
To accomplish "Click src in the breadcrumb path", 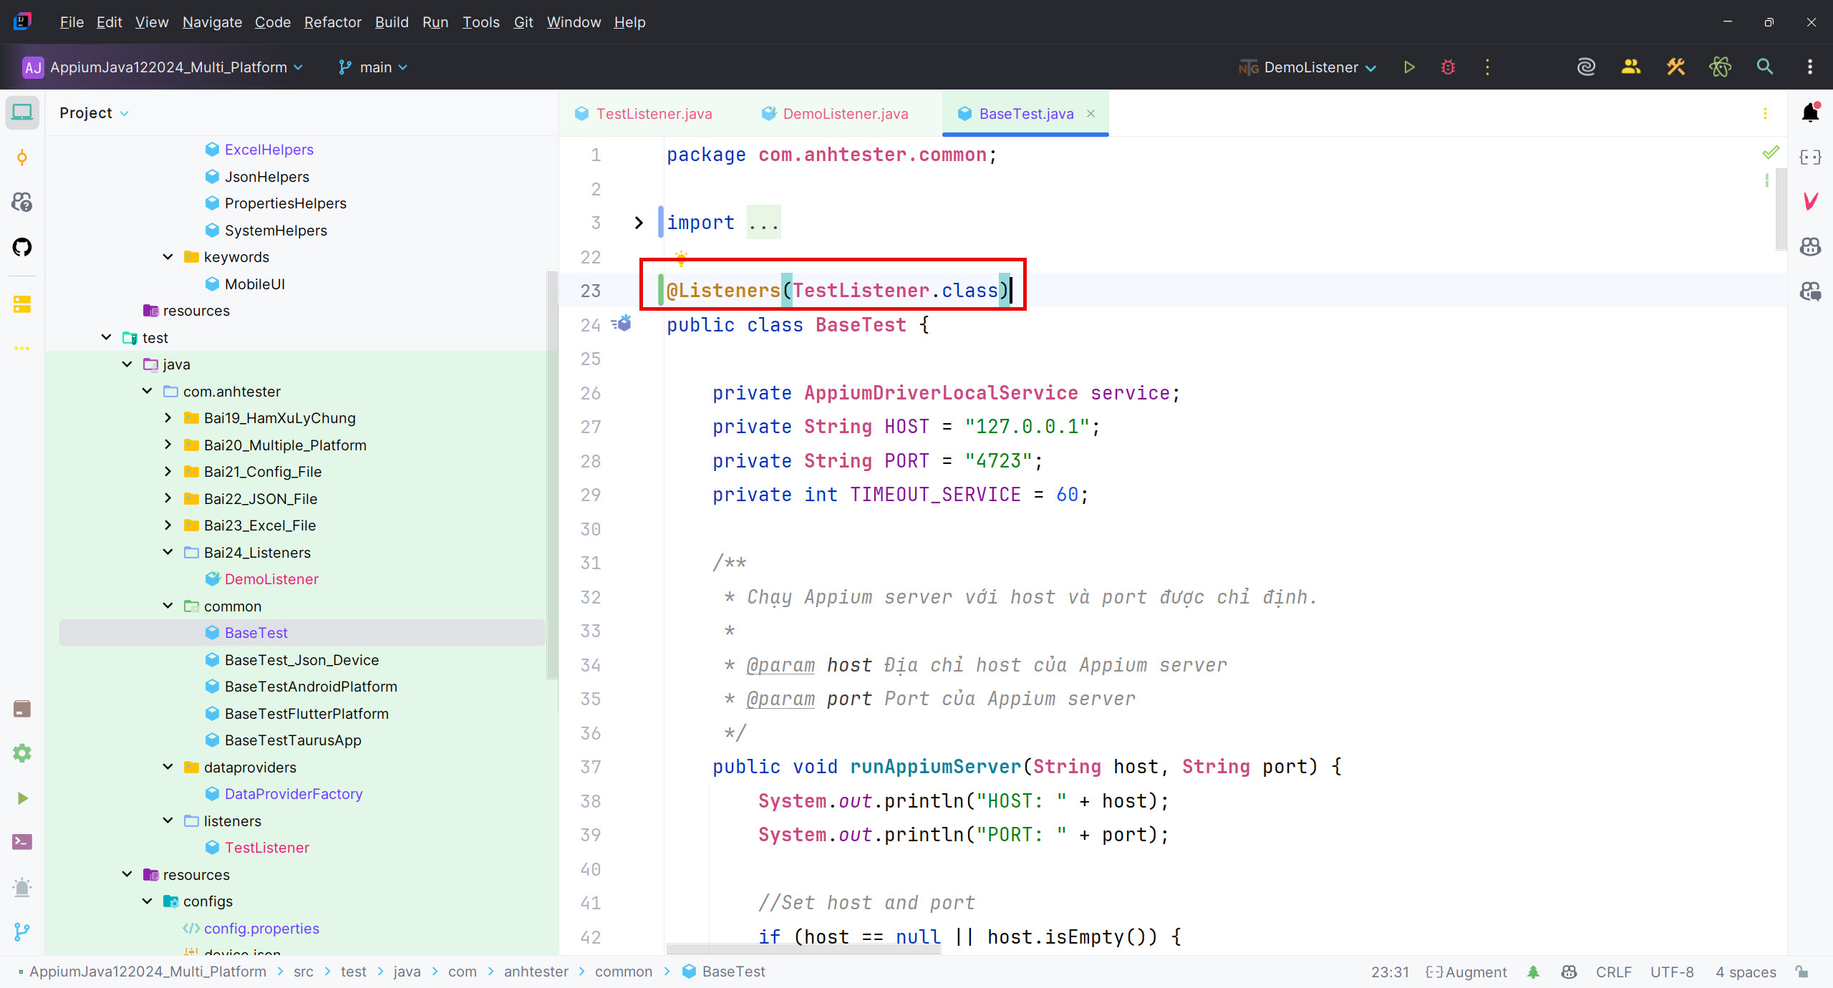I will pos(304,972).
